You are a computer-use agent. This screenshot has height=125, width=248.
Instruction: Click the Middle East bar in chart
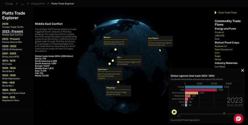pos(188,96)
